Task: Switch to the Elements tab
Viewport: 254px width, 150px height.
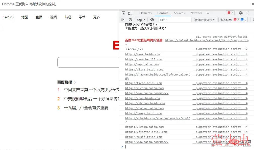Action: (145, 13)
